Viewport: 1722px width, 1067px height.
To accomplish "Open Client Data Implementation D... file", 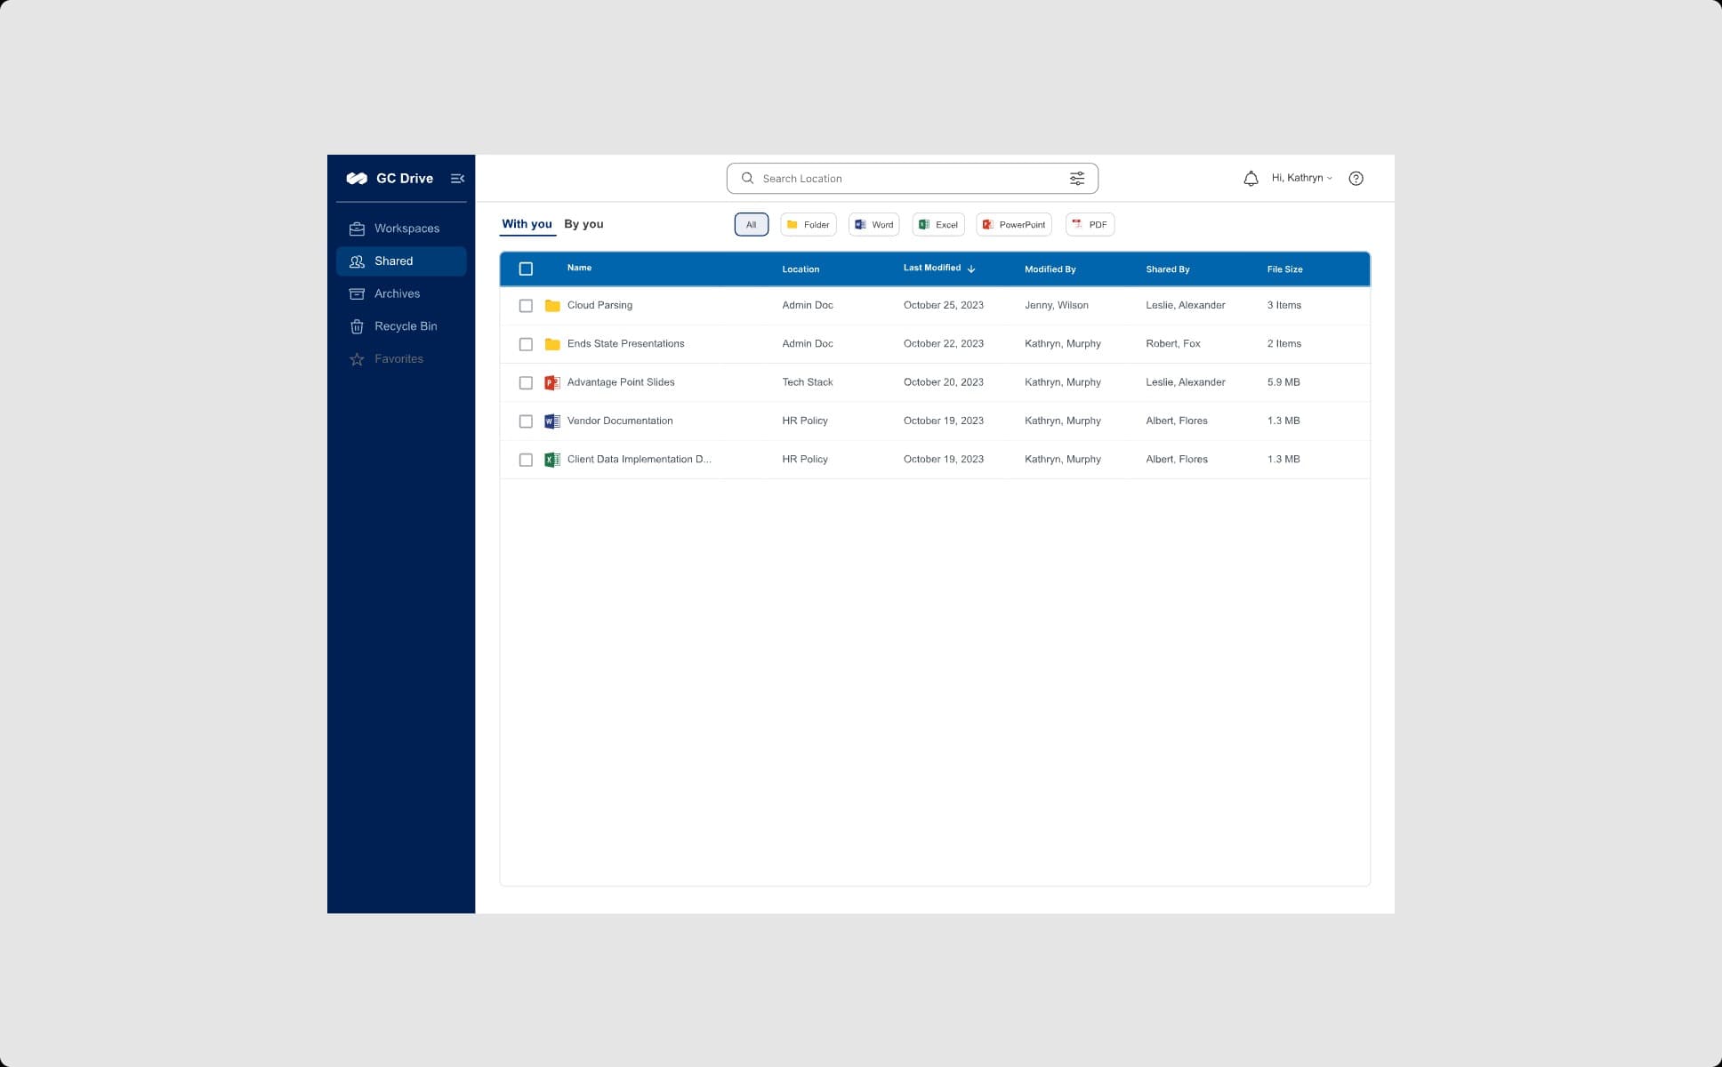I will (639, 459).
